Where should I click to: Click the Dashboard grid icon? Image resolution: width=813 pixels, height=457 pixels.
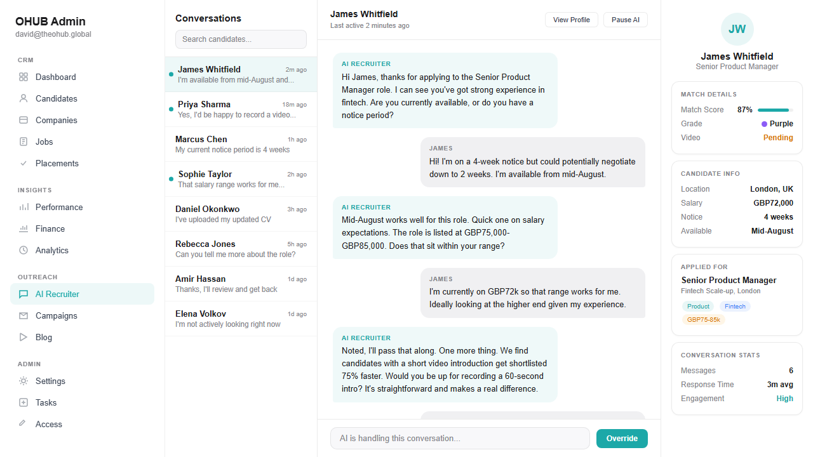click(24, 77)
